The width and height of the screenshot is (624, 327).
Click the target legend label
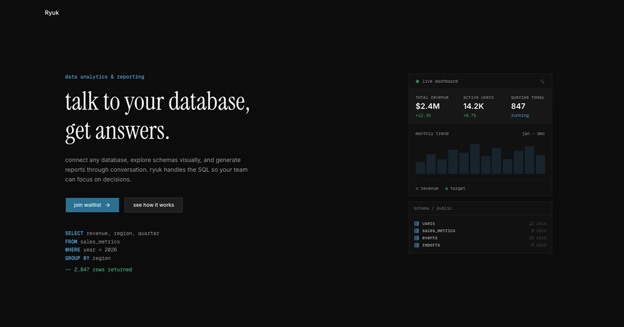[458, 188]
